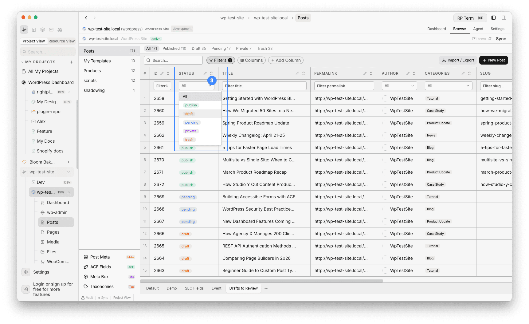This screenshot has width=529, height=324.
Task: Click the RightPlace logo icon in sidebar toolbar
Action: [24, 30]
